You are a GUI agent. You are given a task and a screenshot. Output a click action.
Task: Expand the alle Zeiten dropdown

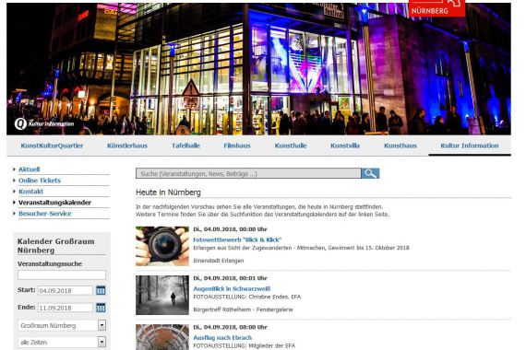pyautogui.click(x=102, y=342)
